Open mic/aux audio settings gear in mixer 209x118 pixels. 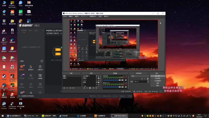tap(126, 87)
